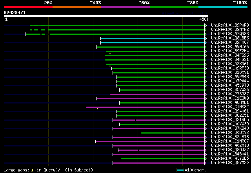Screen dimensions: 251x173
Task: Click the yellow gap marker on B9F2H4 row
Action: click(x=110, y=53)
